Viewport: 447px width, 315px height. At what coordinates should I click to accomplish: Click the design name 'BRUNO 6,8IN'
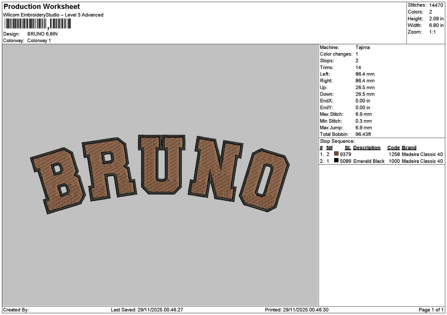point(42,34)
